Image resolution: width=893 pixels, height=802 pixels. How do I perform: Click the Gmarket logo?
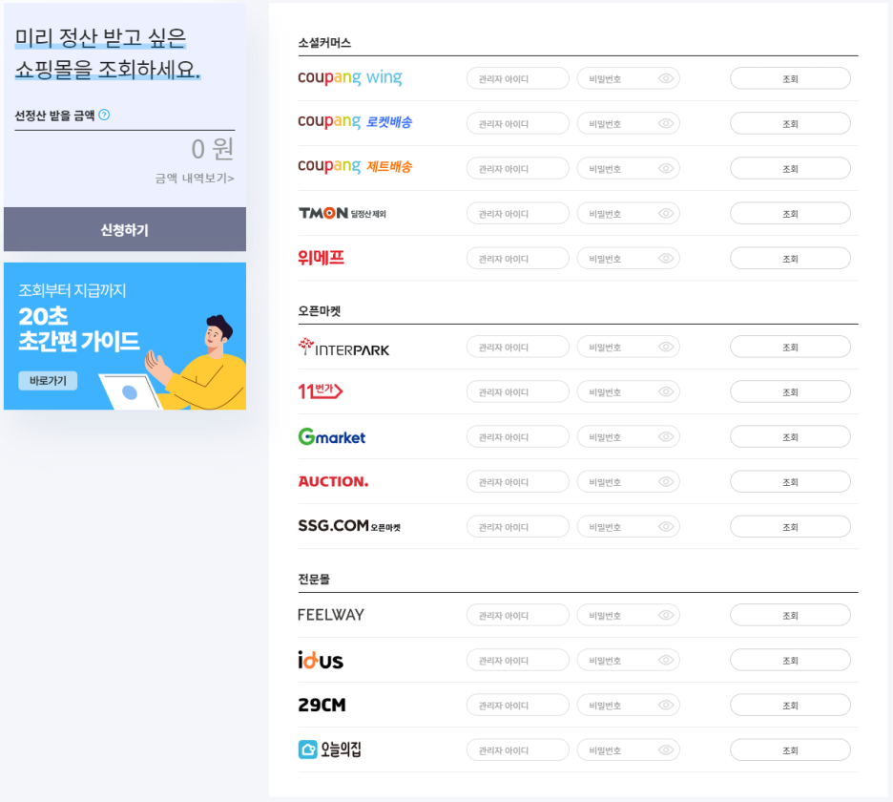click(331, 437)
